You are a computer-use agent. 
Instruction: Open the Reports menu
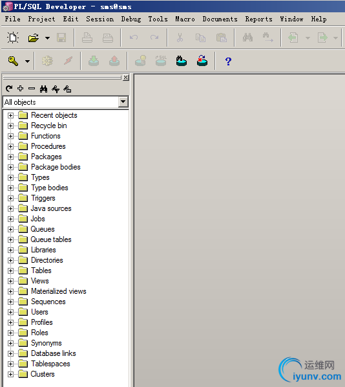point(258,19)
